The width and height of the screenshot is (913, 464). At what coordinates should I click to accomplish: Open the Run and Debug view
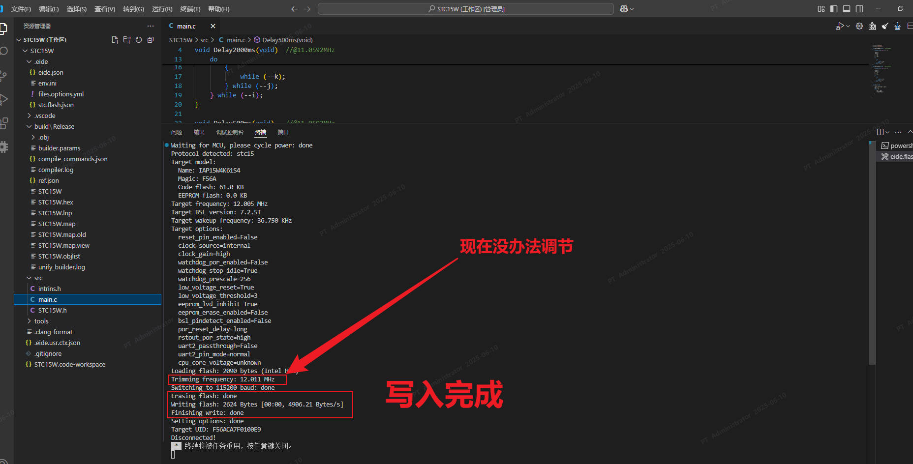point(3,99)
